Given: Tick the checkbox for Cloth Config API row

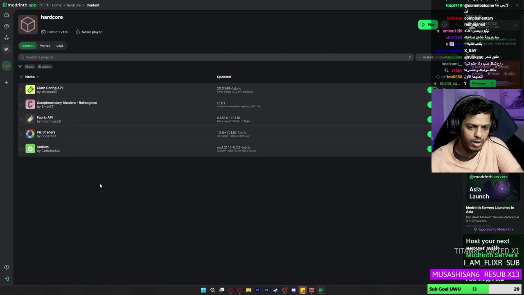Looking at the screenshot, I should 21,90.
